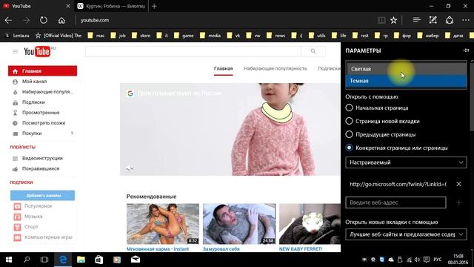Click the Введите веб-адрес input field
This screenshot has width=474, height=267.
[x=395, y=202]
